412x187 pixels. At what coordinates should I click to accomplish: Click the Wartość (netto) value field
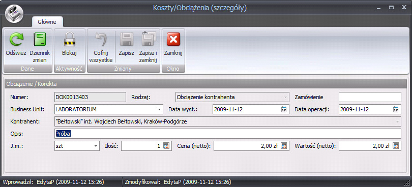370,146
